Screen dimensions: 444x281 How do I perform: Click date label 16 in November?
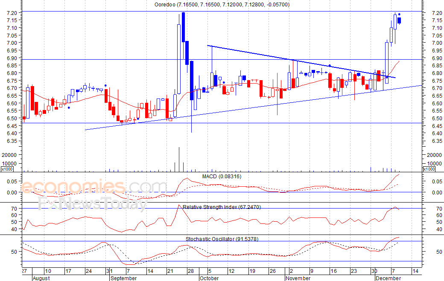pos(333,271)
